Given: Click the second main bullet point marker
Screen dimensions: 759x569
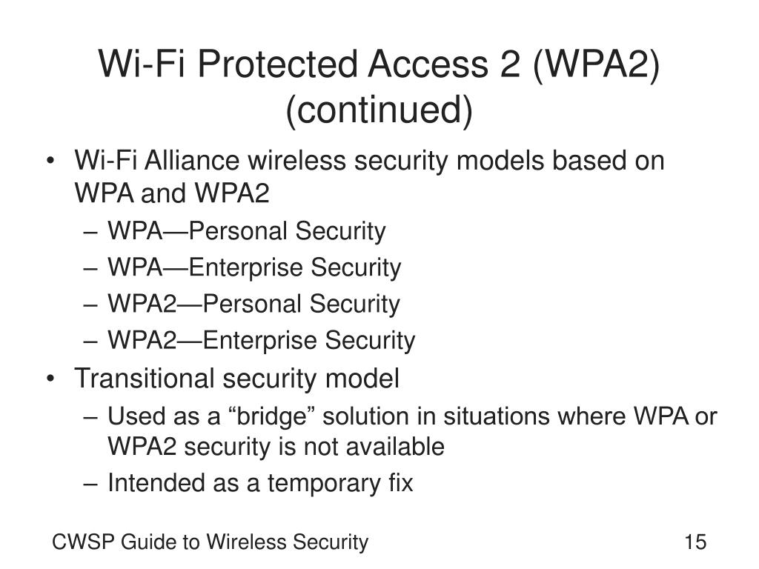Looking at the screenshot, I should (x=50, y=379).
